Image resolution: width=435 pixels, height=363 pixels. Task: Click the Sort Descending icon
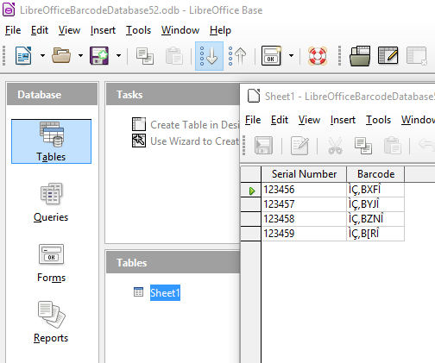pyautogui.click(x=237, y=56)
